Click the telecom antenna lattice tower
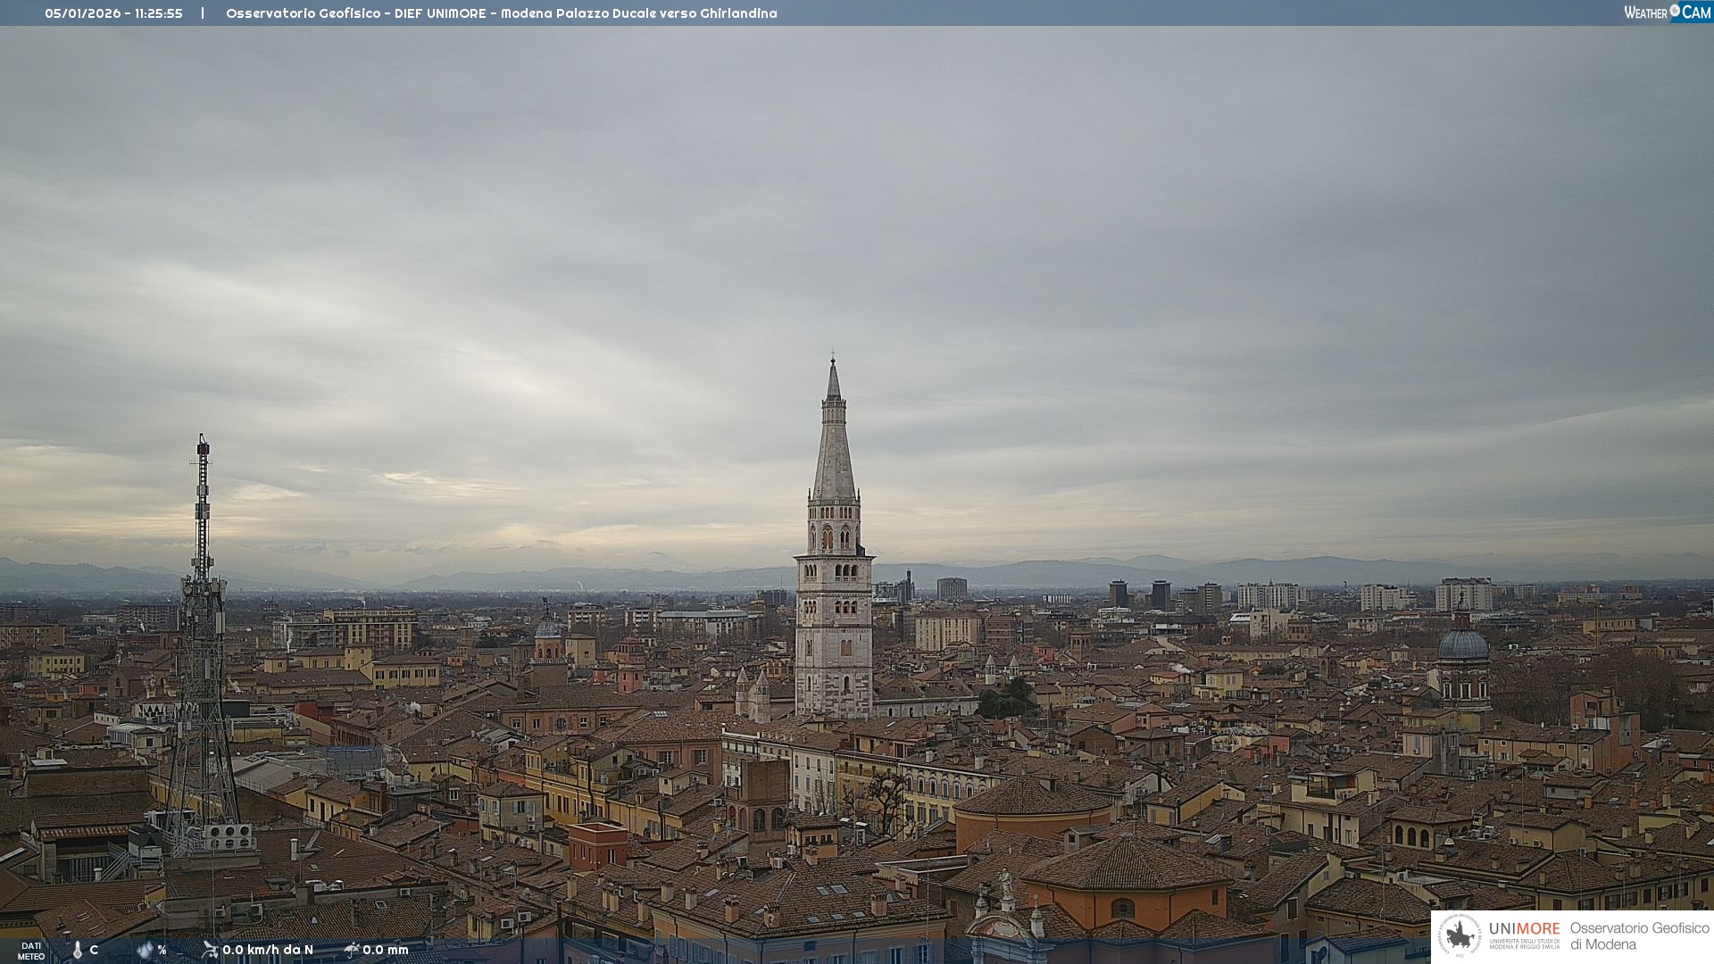 [x=203, y=643]
